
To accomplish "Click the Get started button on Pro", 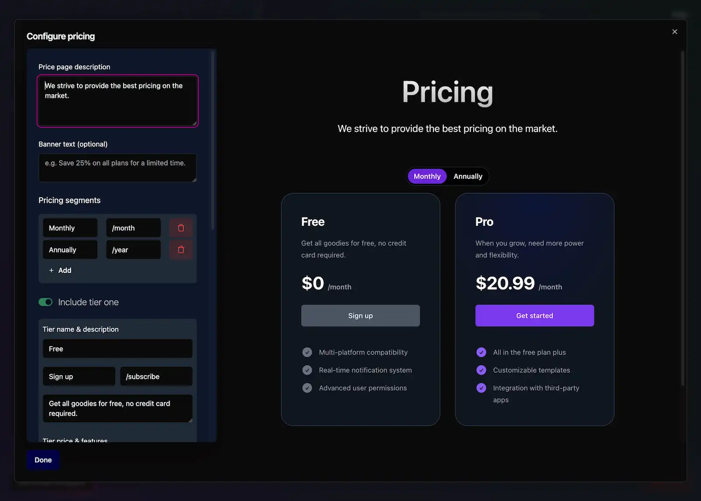I will pos(535,316).
